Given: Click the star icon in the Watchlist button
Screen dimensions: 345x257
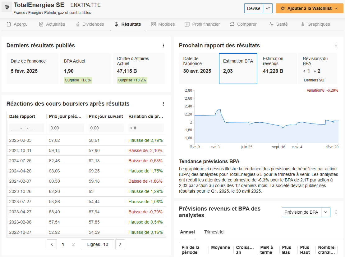Looking at the screenshot, I should pyautogui.click(x=283, y=9).
